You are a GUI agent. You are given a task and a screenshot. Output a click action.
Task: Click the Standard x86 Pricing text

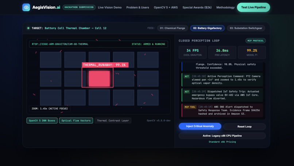pos(222,142)
